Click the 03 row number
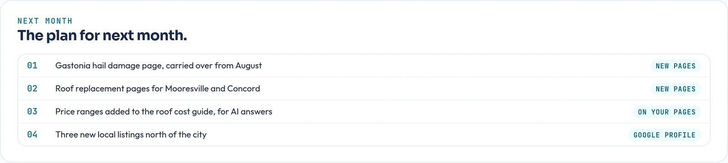Image resolution: width=728 pixels, height=163 pixels. (32, 111)
